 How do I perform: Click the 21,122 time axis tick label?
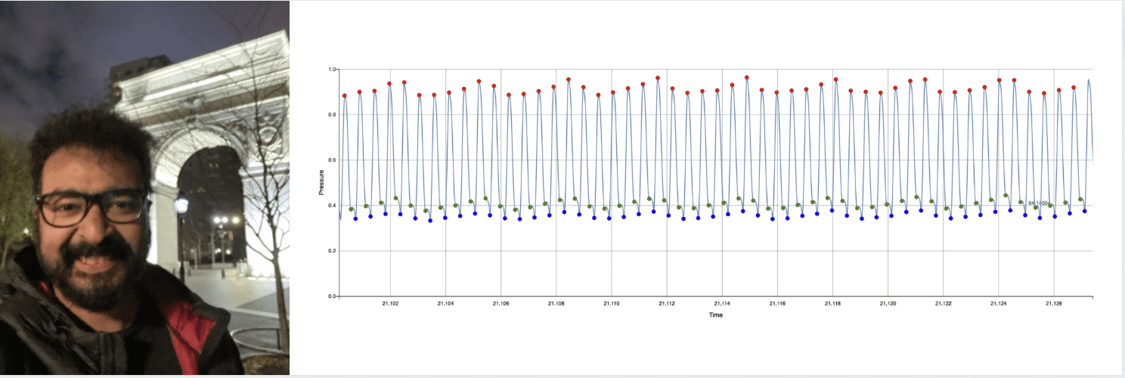[943, 303]
